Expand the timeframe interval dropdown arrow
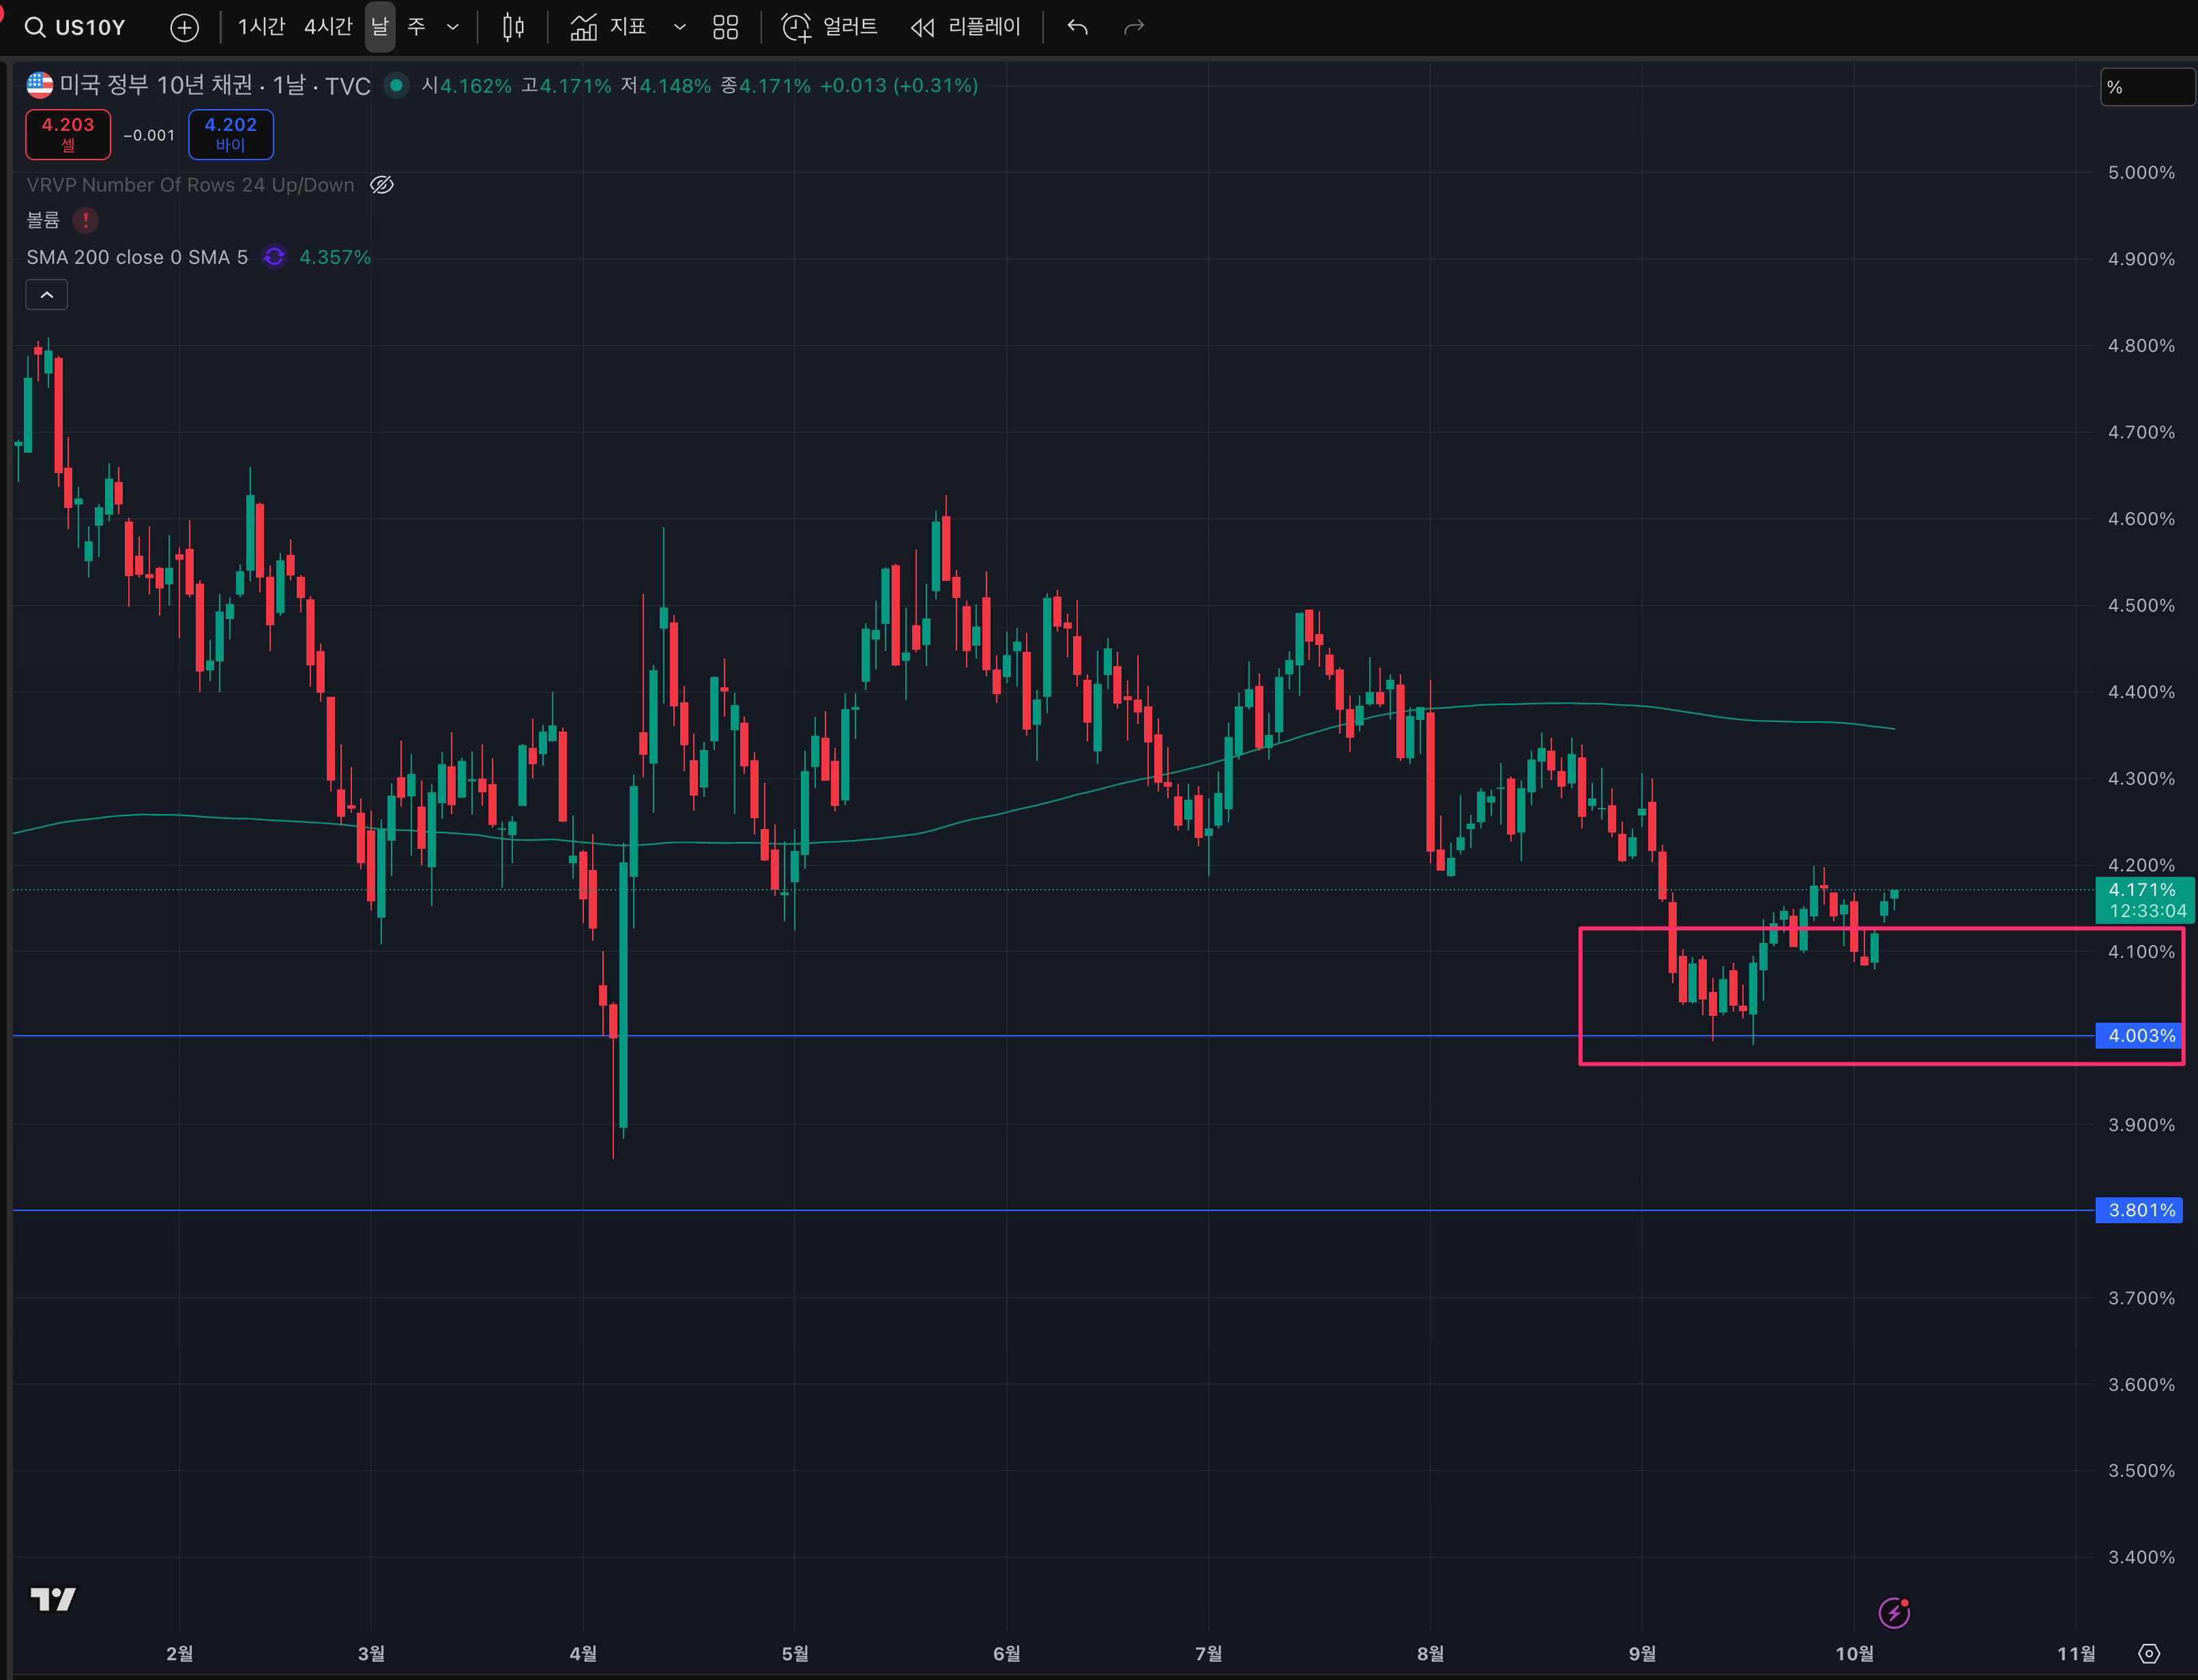This screenshot has height=1680, width=2198. (x=453, y=27)
